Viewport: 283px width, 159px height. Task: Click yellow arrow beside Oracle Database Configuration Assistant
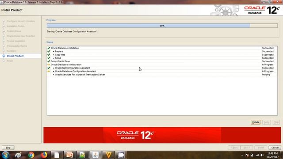(49, 71)
